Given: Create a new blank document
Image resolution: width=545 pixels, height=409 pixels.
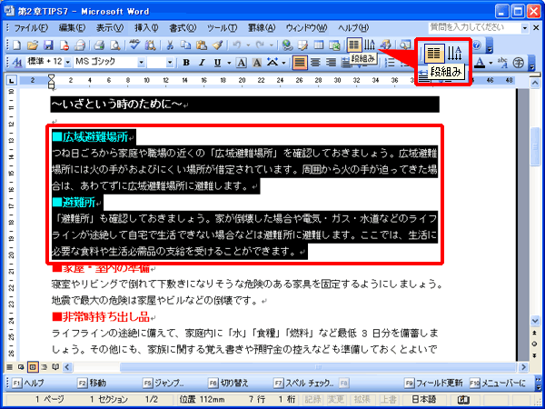Looking at the screenshot, I should [x=16, y=45].
